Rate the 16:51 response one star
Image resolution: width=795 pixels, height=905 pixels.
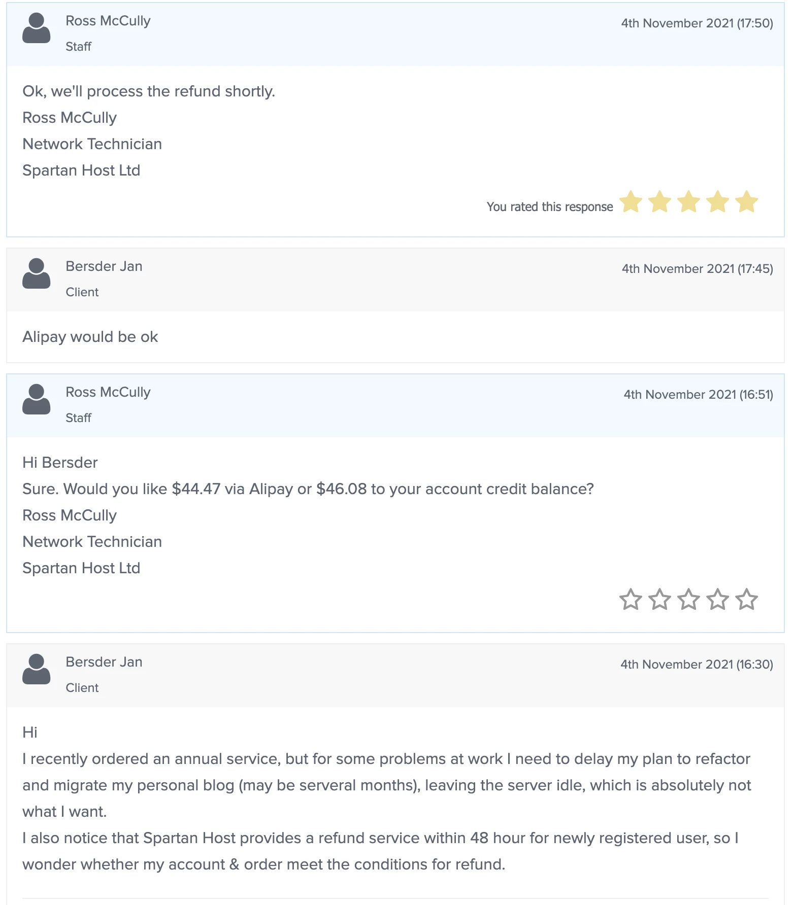coord(631,599)
